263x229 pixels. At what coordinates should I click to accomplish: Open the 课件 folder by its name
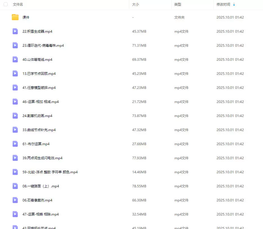26,17
